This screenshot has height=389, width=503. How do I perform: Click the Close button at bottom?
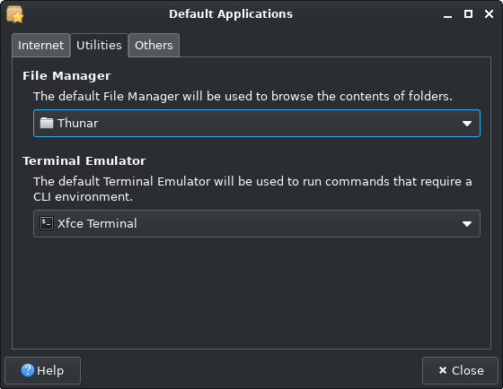pos(460,370)
